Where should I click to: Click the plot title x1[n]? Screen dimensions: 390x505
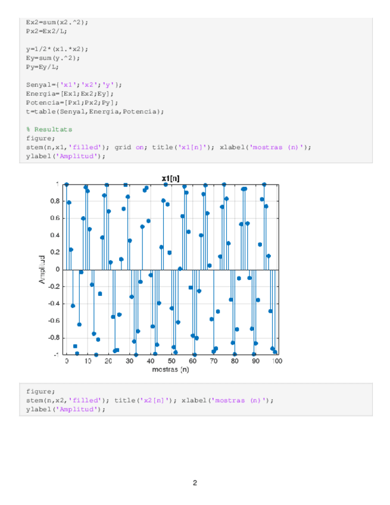pyautogui.click(x=170, y=178)
